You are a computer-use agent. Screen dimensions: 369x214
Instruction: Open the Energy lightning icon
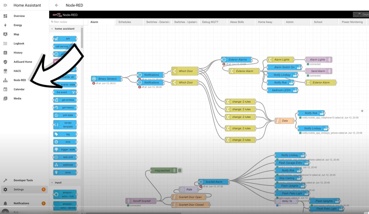tap(5, 25)
